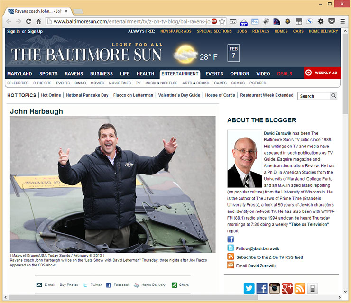Click the green Share icon
Image resolution: width=351 pixels, height=303 pixels.
[x=174, y=285]
